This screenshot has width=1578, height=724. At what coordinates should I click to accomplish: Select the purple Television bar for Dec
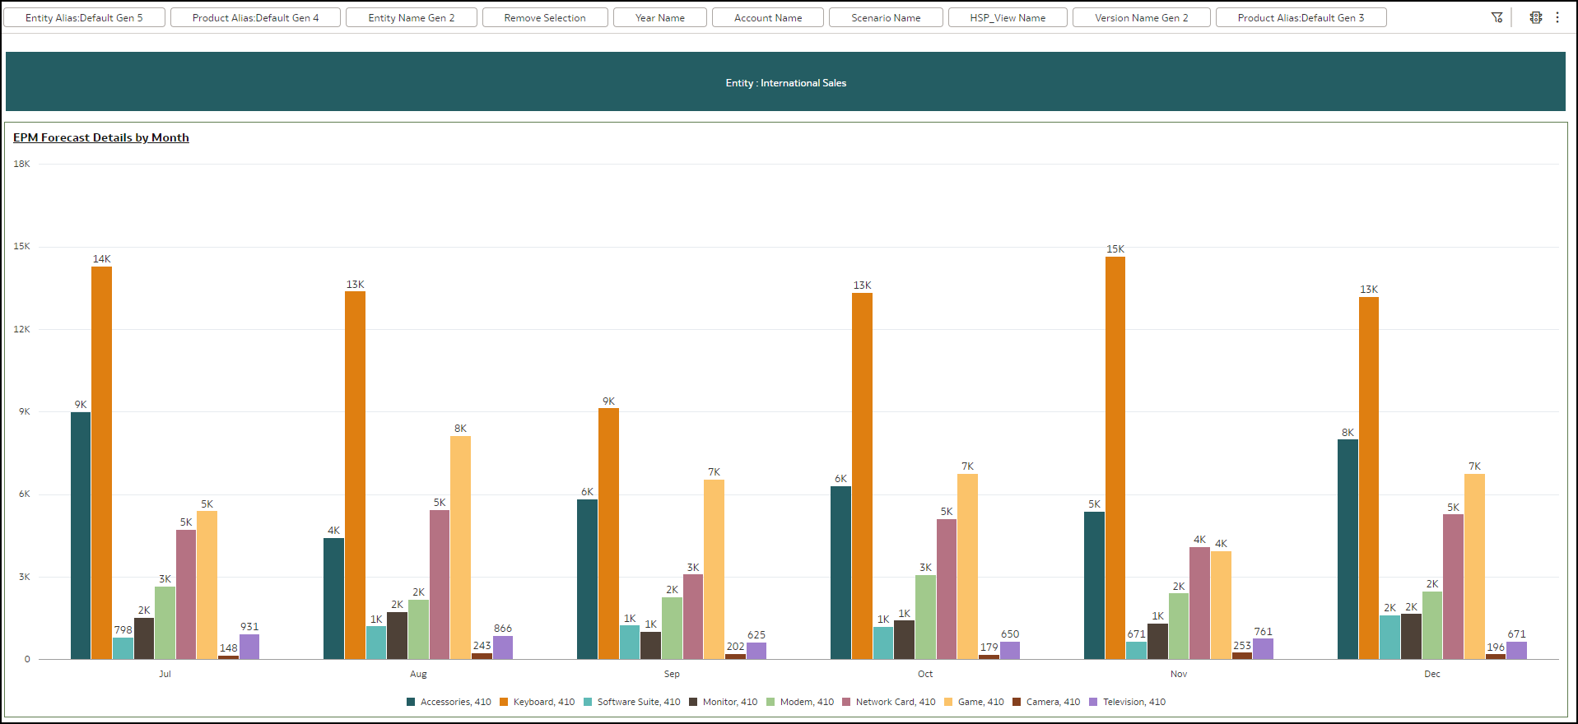click(1516, 650)
